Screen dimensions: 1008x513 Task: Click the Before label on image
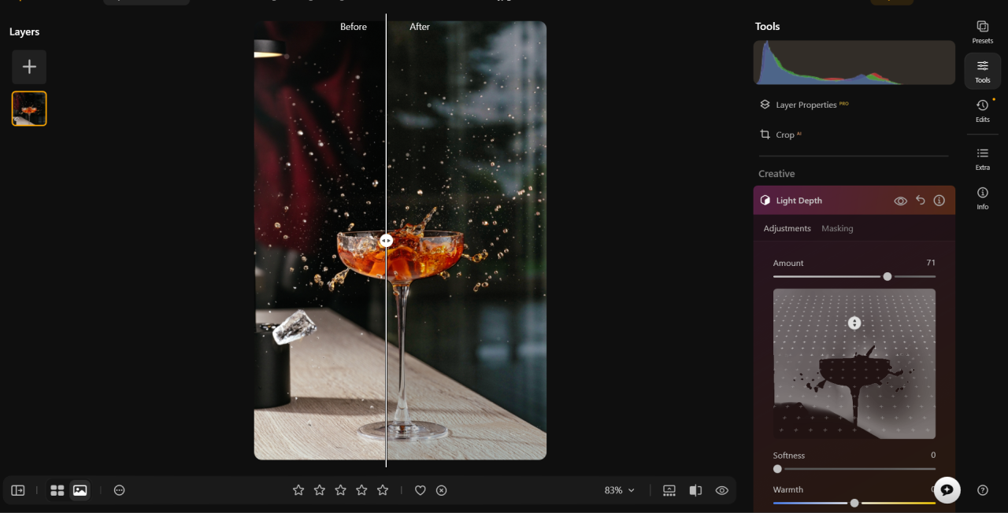click(x=354, y=27)
